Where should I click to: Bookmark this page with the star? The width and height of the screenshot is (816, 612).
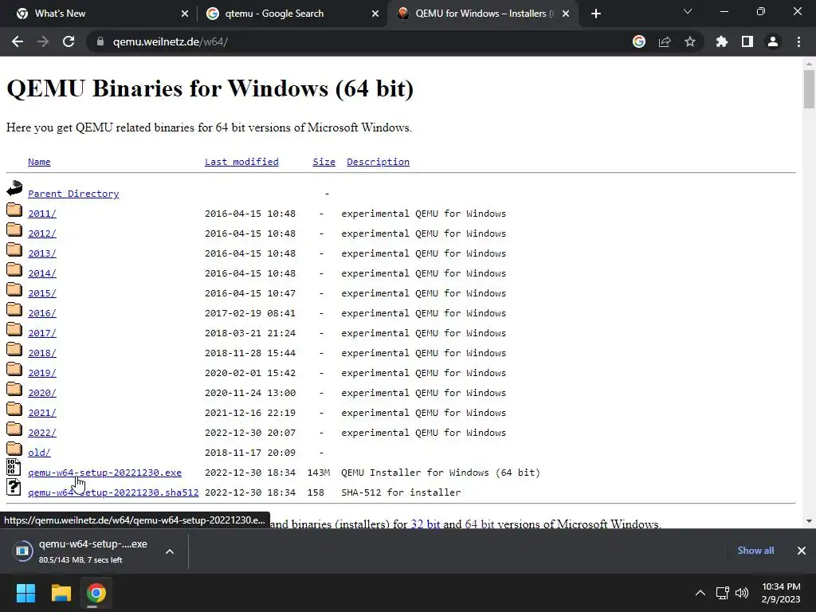(690, 41)
